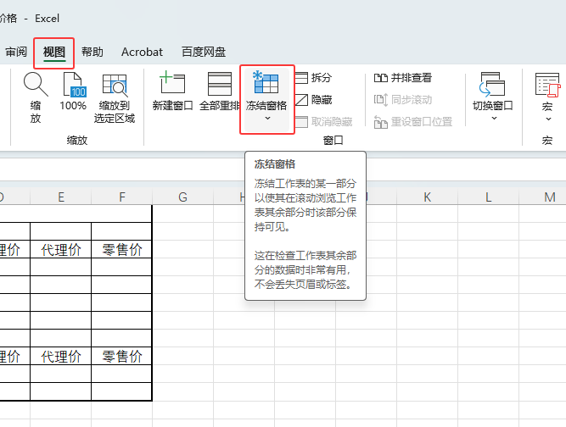This screenshot has height=427, width=566.
Task: Click the 宏 macros icon
Action: pyautogui.click(x=547, y=85)
